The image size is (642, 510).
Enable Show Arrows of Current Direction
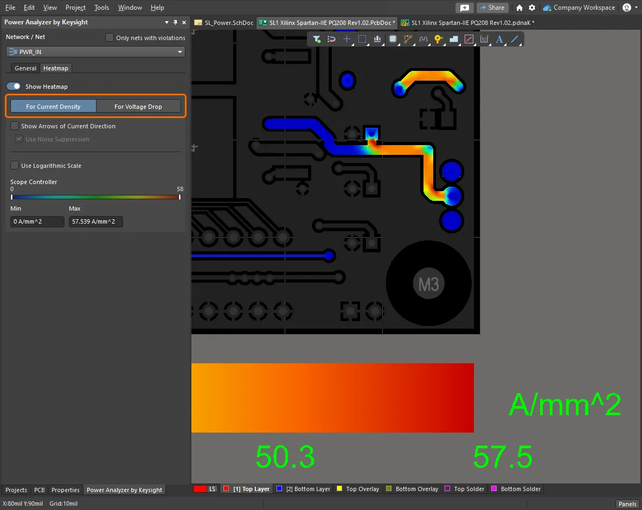pyautogui.click(x=15, y=126)
